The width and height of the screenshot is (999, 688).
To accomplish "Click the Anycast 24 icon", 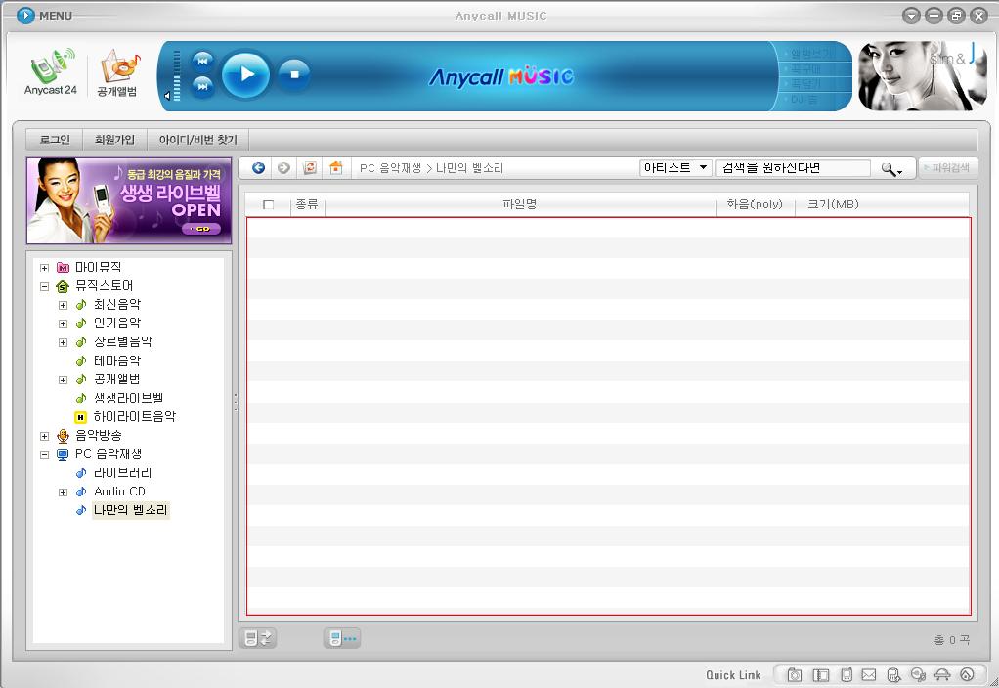I will pyautogui.click(x=51, y=68).
